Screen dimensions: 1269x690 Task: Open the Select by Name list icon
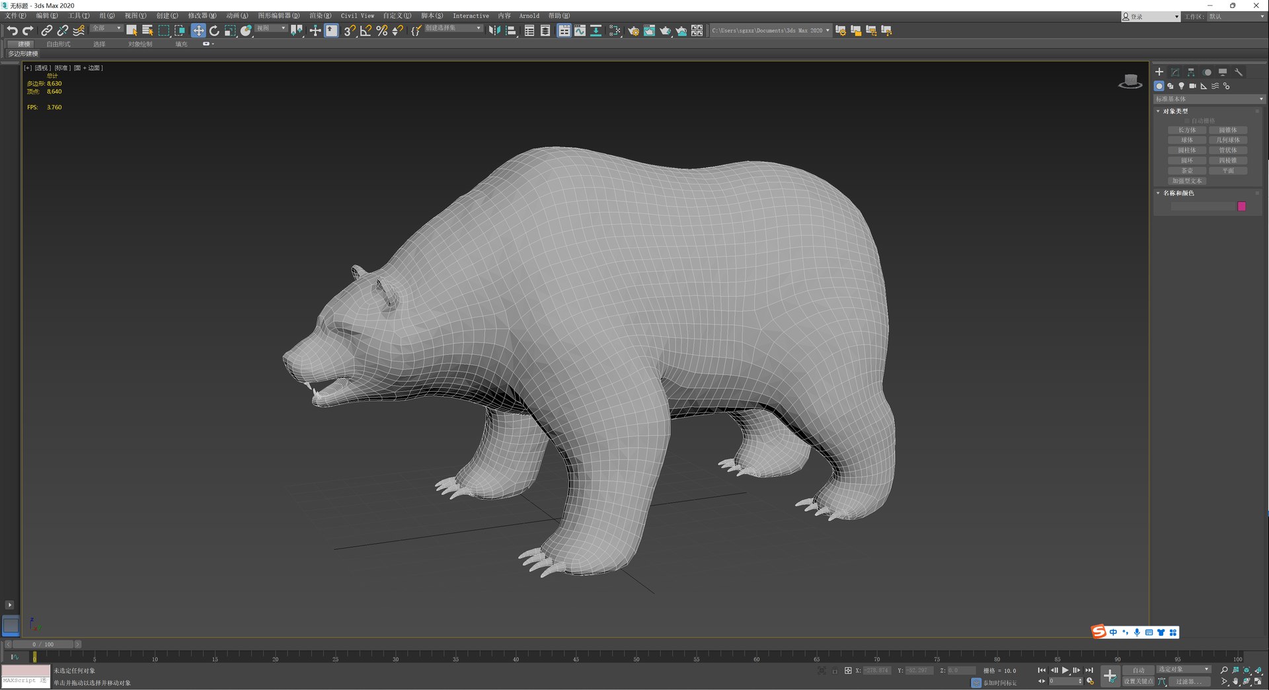[x=147, y=30]
